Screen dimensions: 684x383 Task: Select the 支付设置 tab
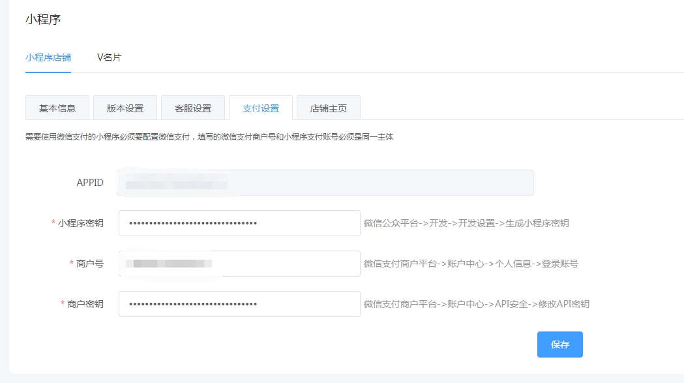(x=261, y=108)
